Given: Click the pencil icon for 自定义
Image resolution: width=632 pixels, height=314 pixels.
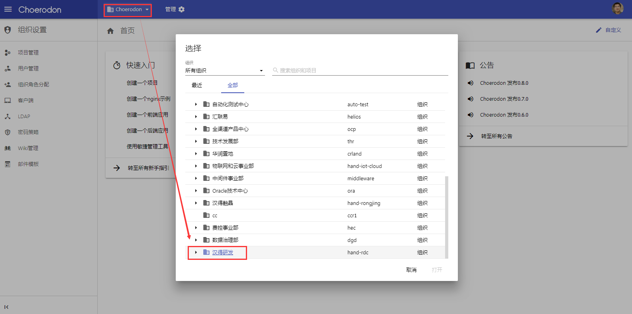Looking at the screenshot, I should click(x=599, y=30).
